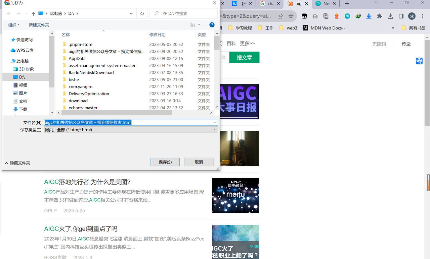Open 图片 folder in the navigation tree
Image resolution: width=430 pixels, height=259 pixels.
pos(20,93)
